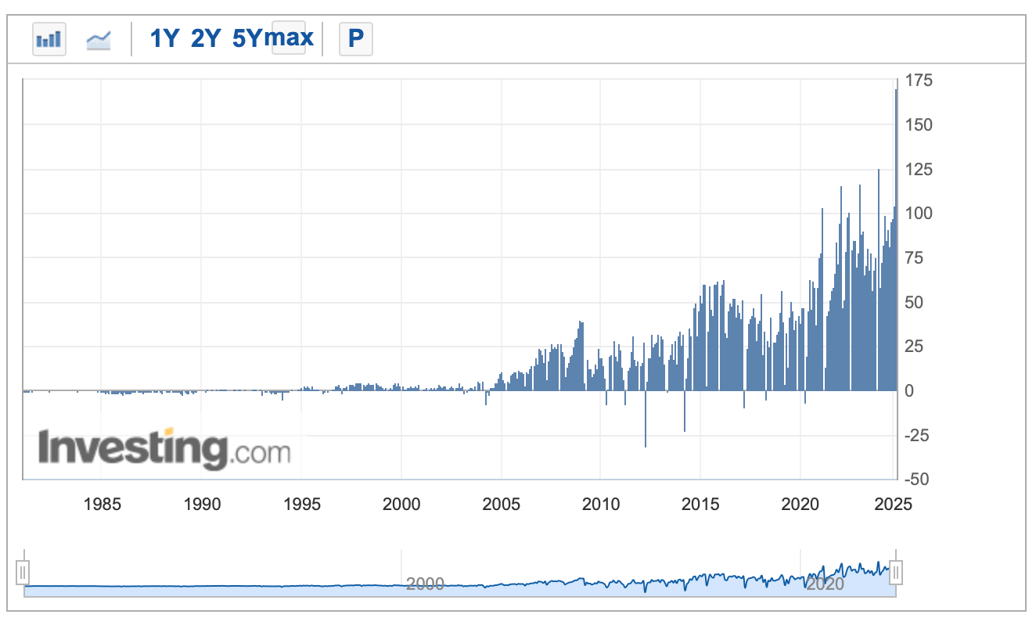1036x618 pixels.
Task: Click the x-axis label 2010
Action: click(x=601, y=504)
